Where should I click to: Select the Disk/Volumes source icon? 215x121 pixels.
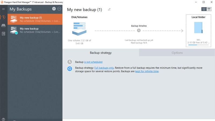point(79,29)
